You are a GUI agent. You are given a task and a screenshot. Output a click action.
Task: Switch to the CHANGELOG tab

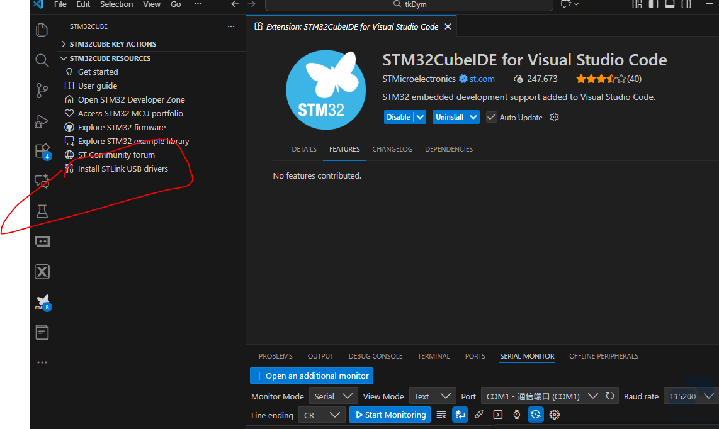click(392, 149)
